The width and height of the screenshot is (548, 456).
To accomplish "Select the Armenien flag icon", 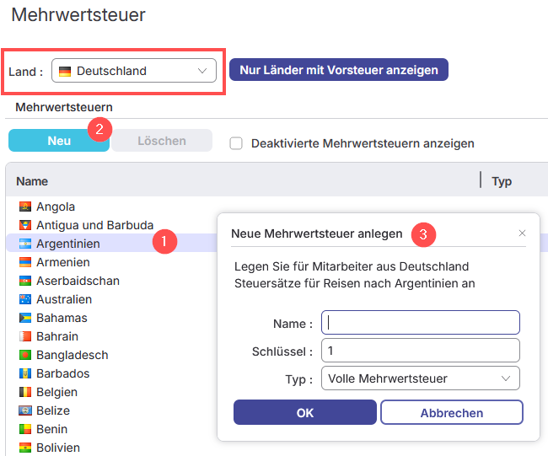I will 24,262.
